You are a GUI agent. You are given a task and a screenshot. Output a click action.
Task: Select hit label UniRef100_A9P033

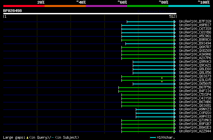pyautogui.click(x=195, y=117)
